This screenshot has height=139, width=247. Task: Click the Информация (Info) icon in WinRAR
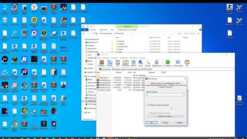(157, 63)
